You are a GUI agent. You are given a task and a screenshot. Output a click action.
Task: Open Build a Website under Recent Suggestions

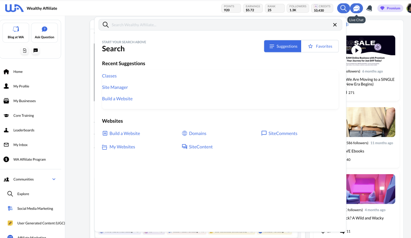tap(117, 99)
